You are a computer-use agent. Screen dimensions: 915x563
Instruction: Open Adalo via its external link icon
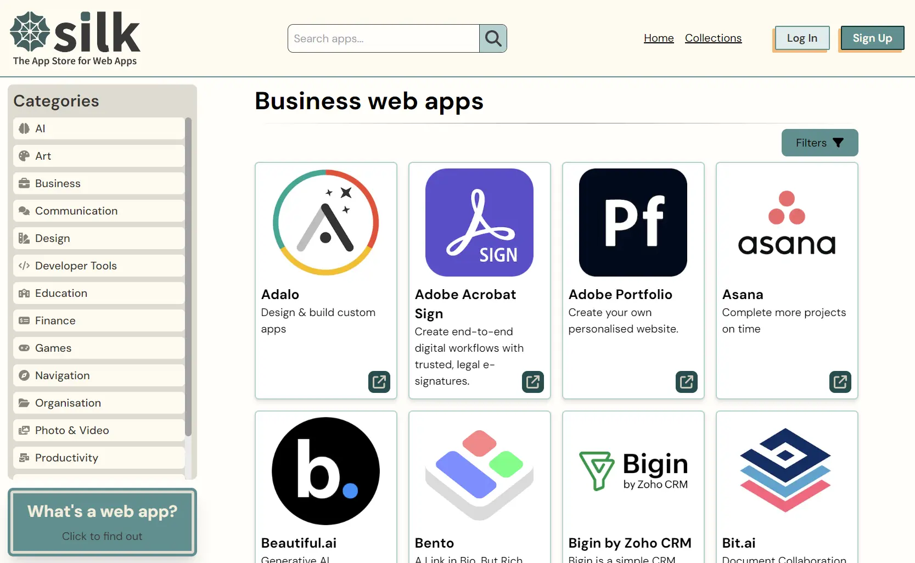tap(379, 381)
